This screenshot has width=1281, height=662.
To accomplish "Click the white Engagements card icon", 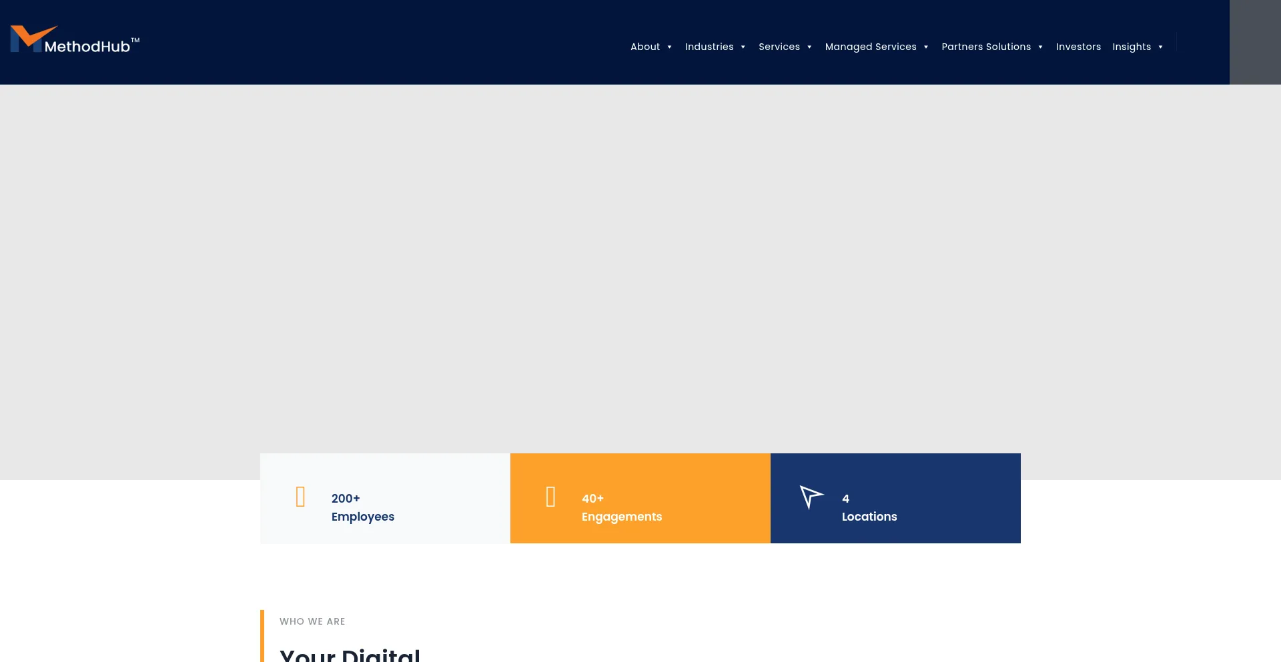I will 550,497.
